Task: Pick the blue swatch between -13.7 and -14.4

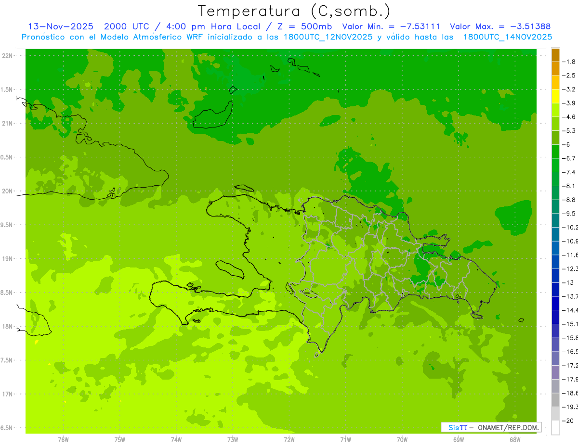Action: click(x=555, y=303)
